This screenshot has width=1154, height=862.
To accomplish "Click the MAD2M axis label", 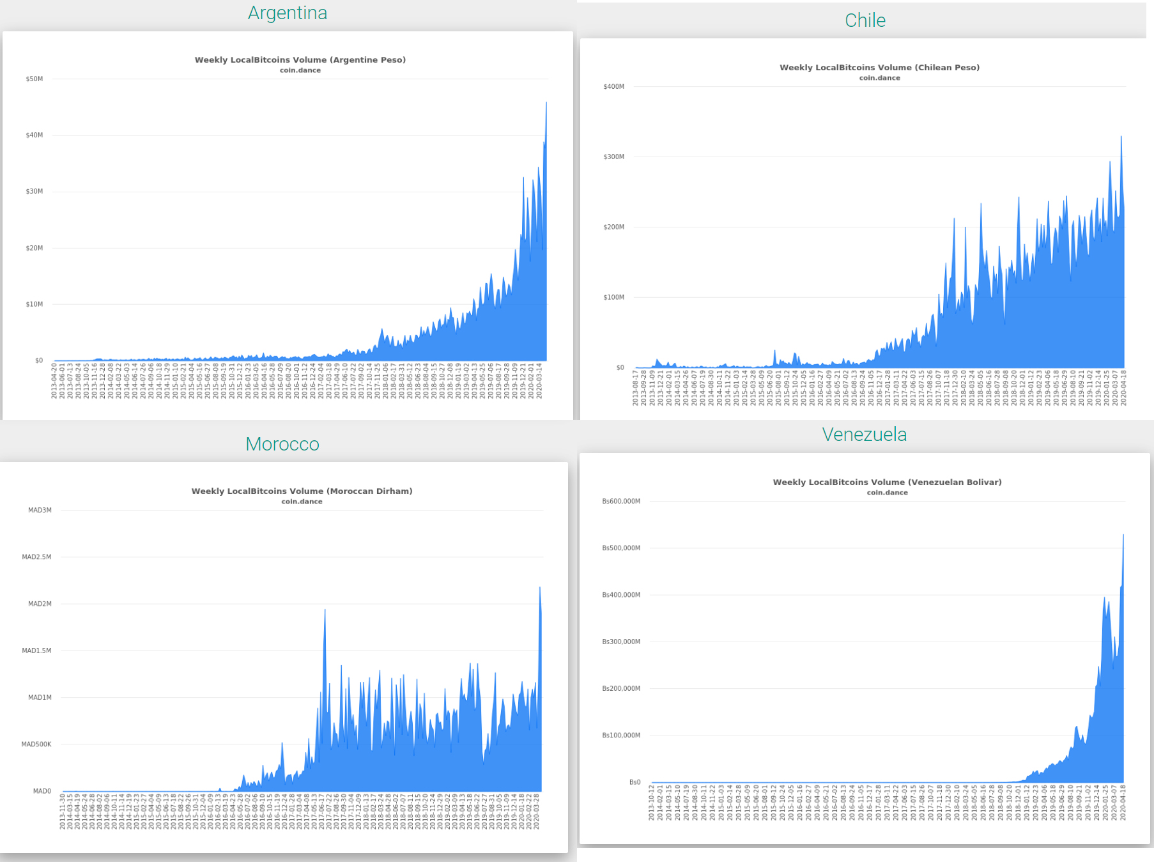I will [40, 604].
